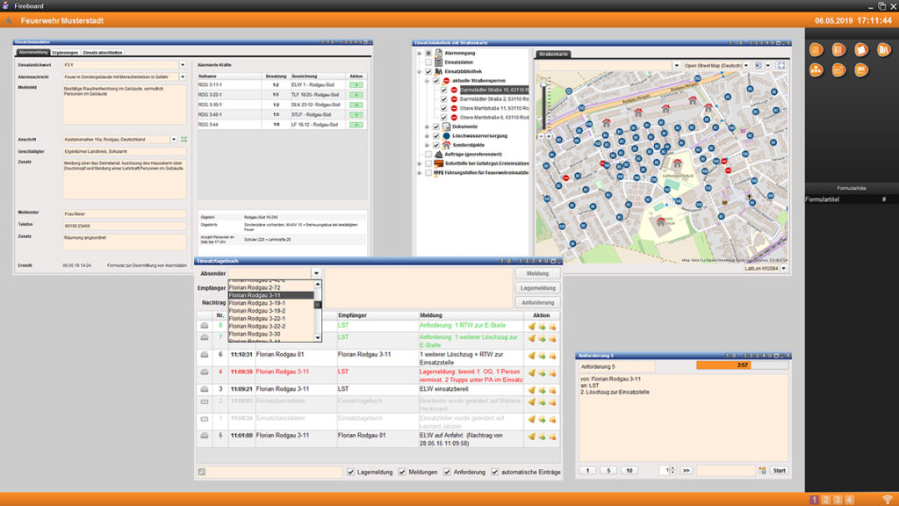Toggle checkbox for Darmstädter Straße 2

pyautogui.click(x=444, y=99)
